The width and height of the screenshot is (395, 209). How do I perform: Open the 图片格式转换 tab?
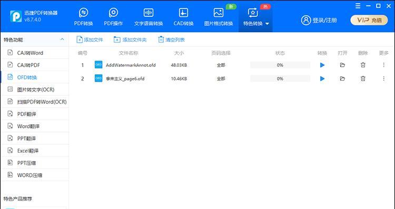click(x=219, y=17)
